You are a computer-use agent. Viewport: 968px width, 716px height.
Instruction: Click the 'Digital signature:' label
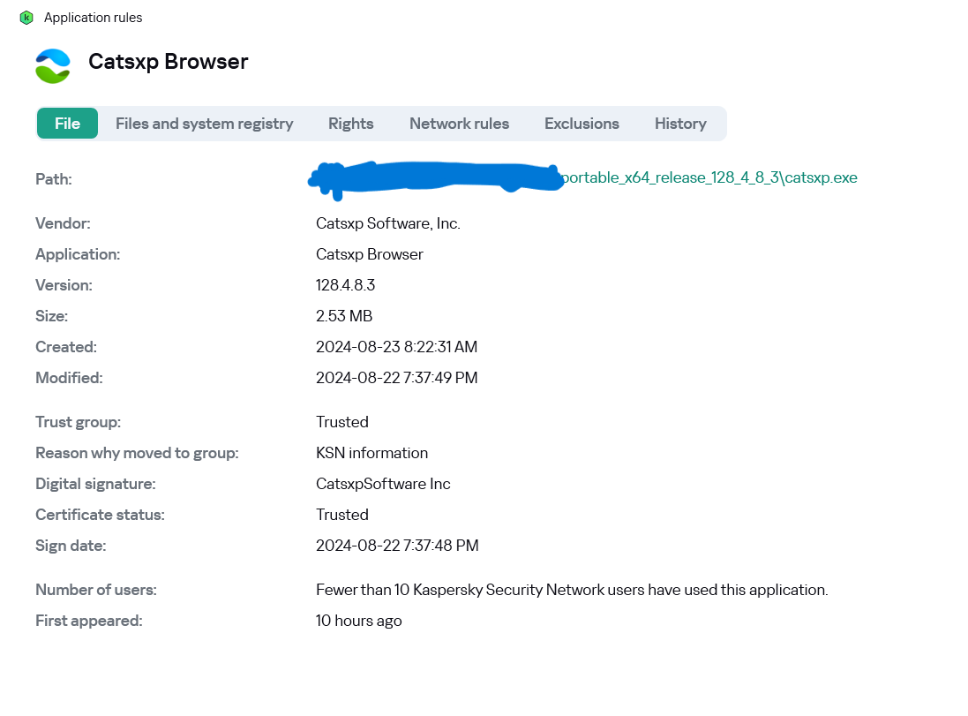(x=95, y=484)
